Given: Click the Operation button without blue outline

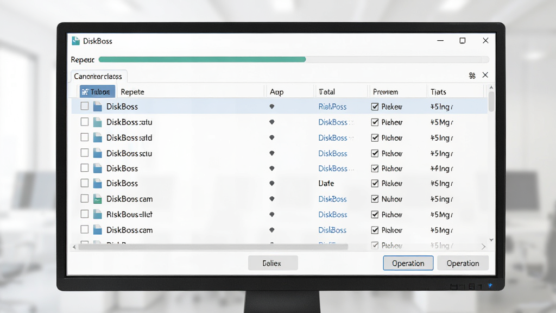Looking at the screenshot, I should coord(463,263).
